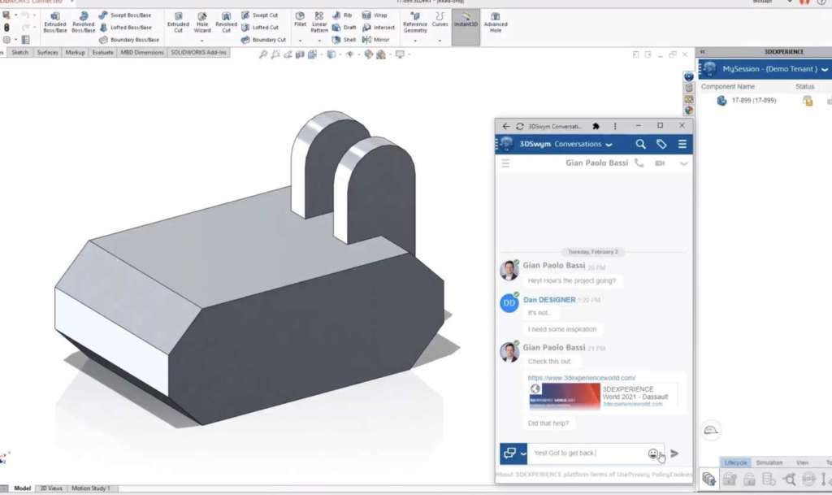Switch to the Simulation tab in 3DEXPERIENCE
The width and height of the screenshot is (832, 495).
click(x=769, y=462)
